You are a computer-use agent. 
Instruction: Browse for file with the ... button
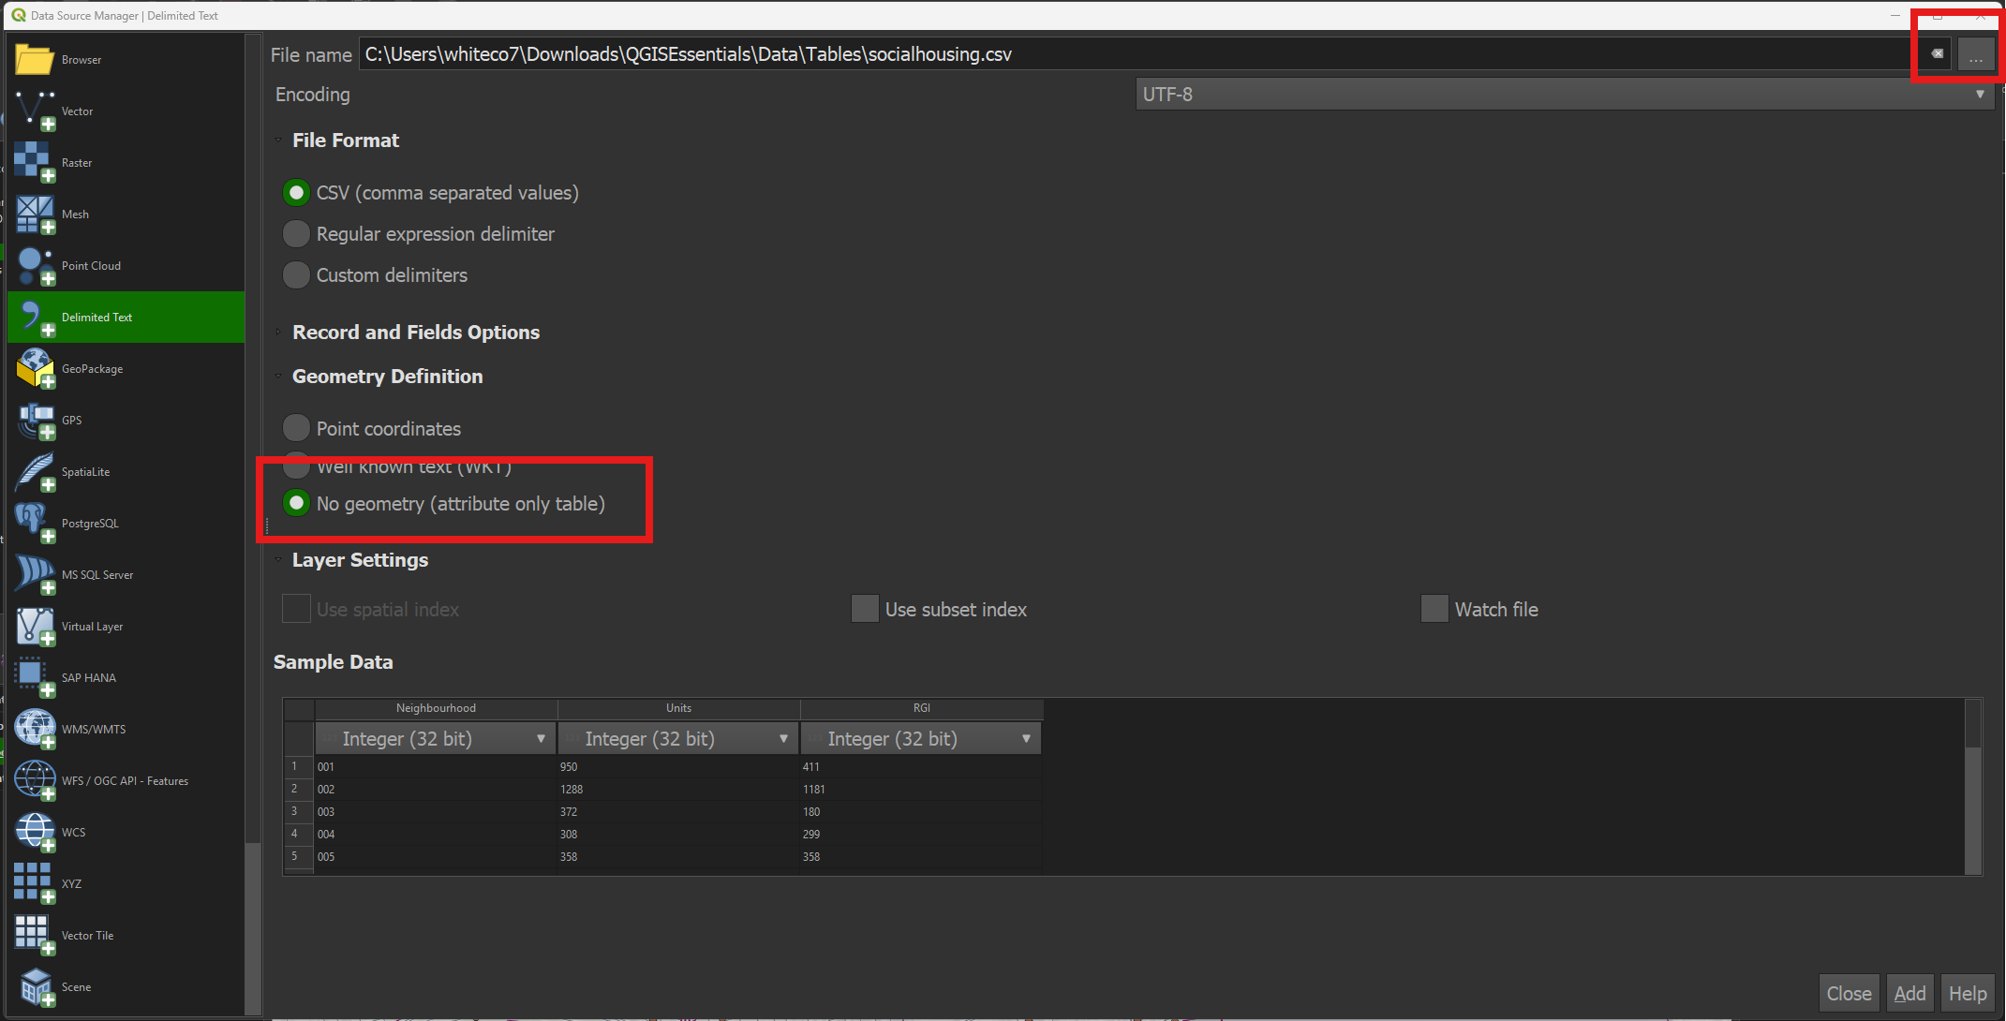pos(1976,54)
